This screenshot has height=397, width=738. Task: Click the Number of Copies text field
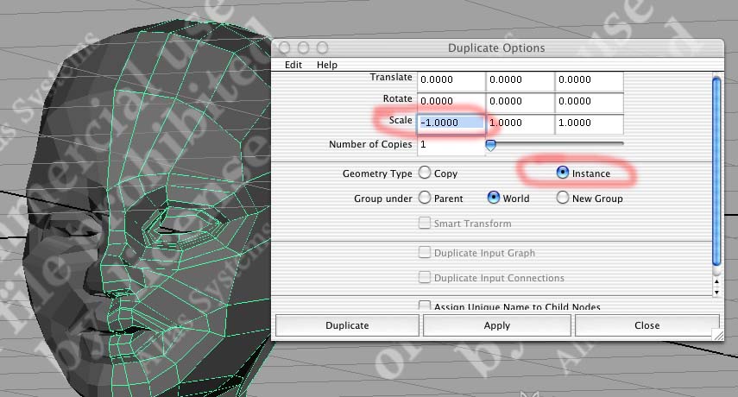[451, 145]
